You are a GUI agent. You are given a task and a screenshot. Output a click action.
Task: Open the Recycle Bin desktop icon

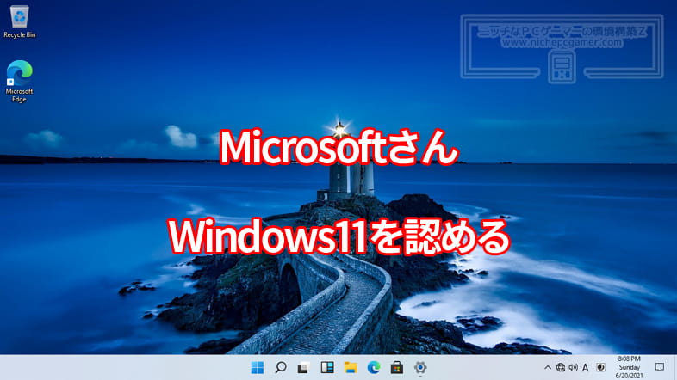point(20,21)
